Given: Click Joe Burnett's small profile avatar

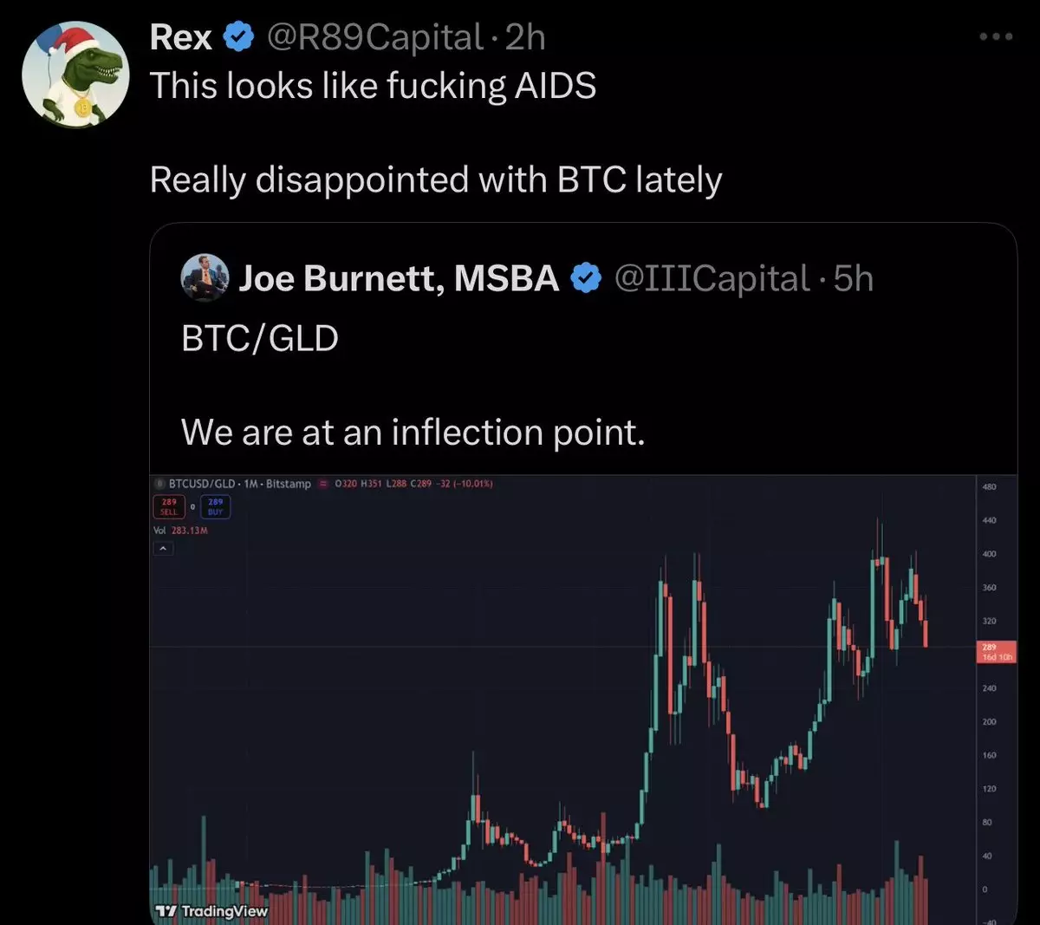Looking at the screenshot, I should [x=205, y=278].
